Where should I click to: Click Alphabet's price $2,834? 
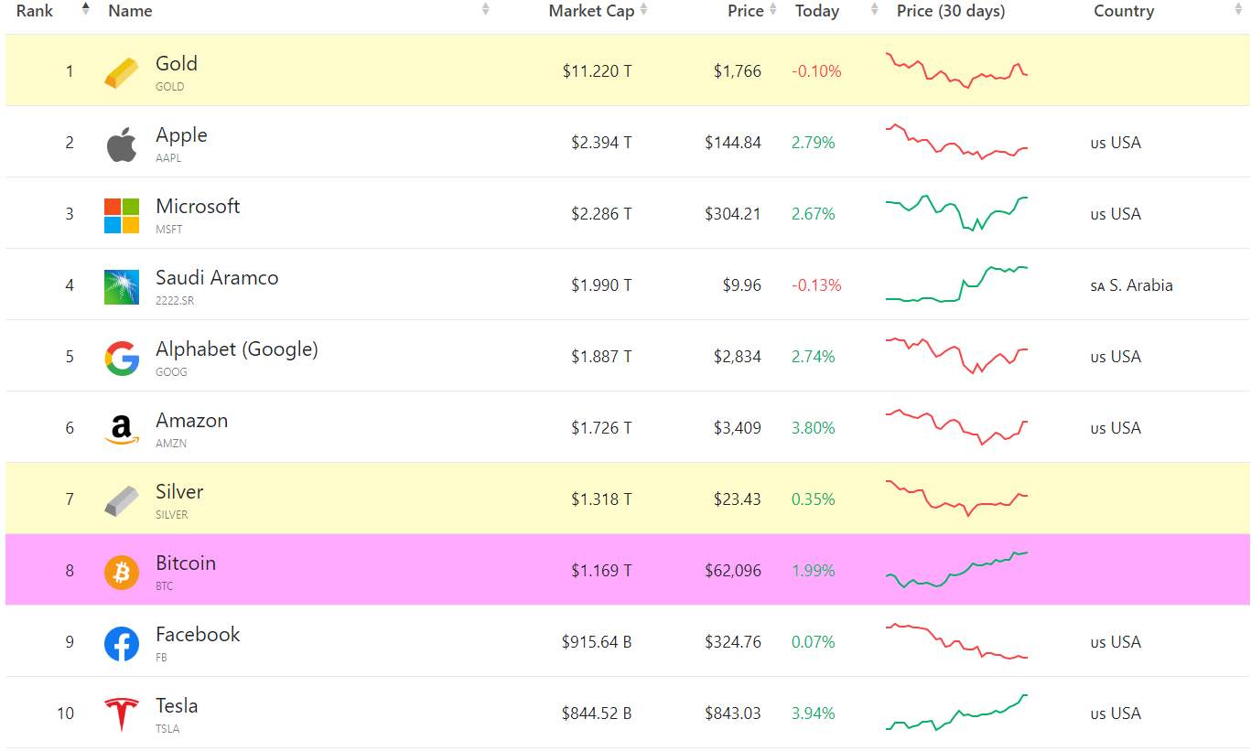coord(738,357)
